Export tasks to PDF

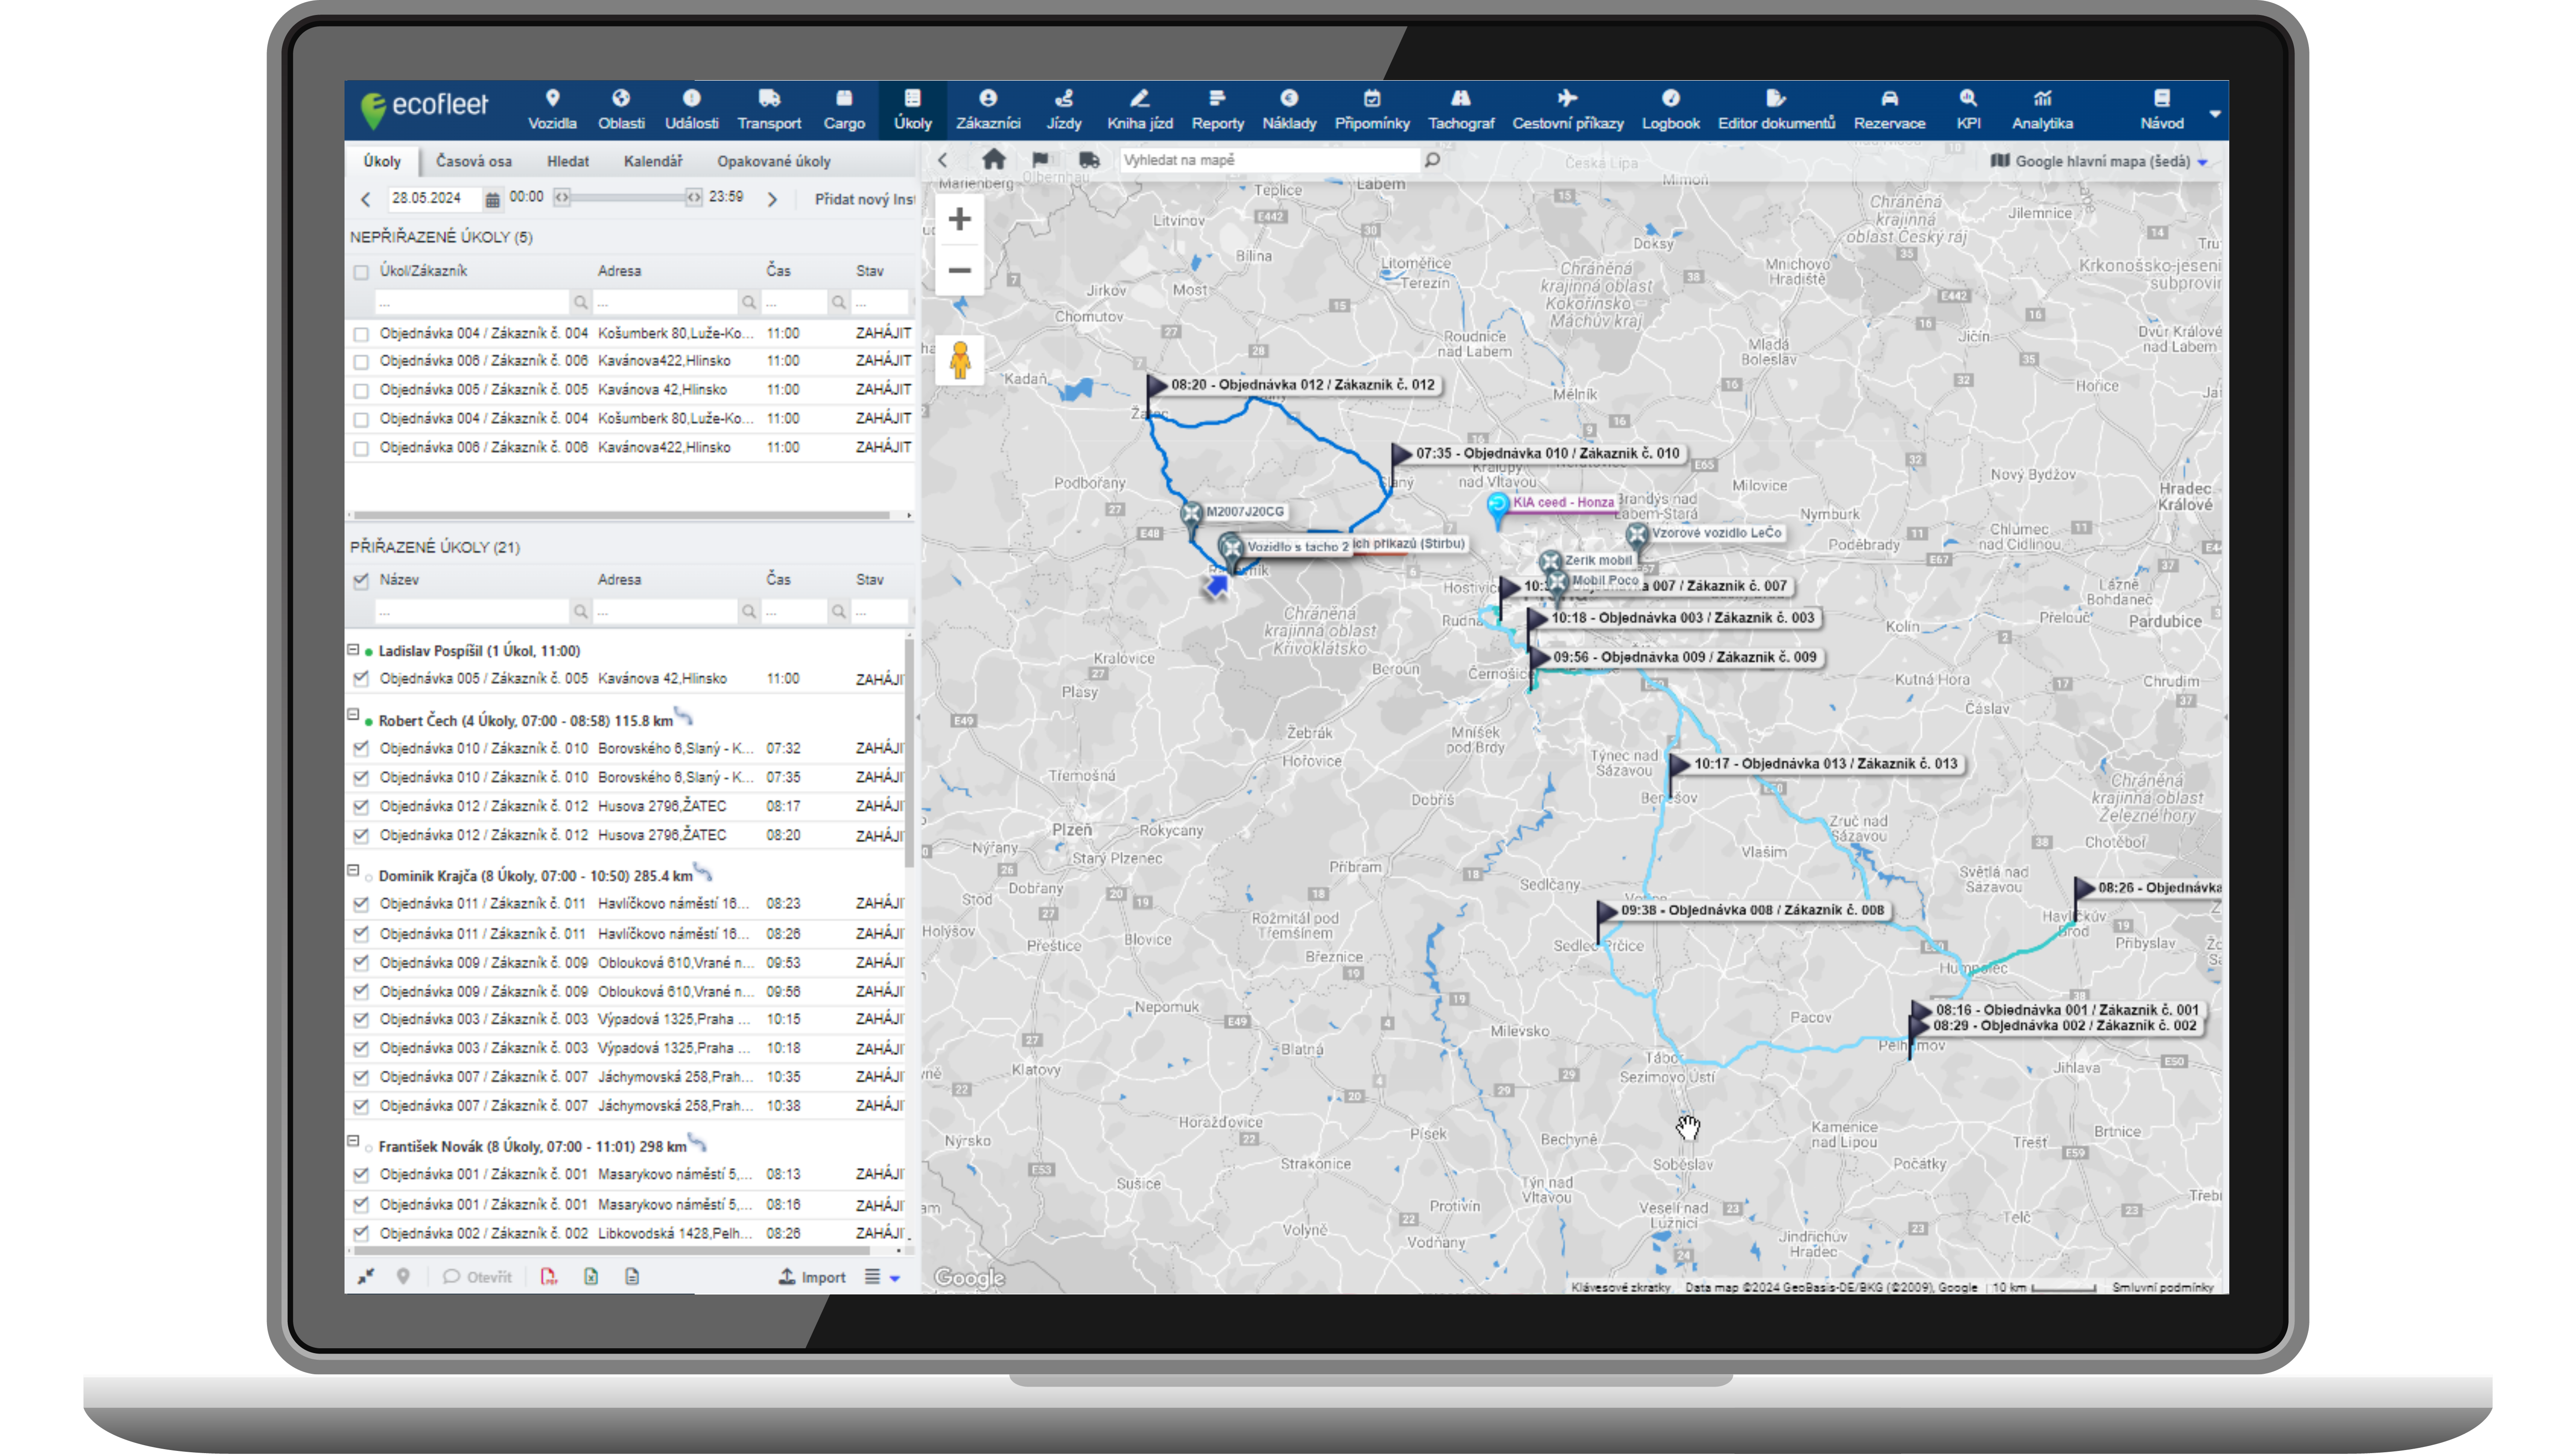click(x=548, y=1277)
